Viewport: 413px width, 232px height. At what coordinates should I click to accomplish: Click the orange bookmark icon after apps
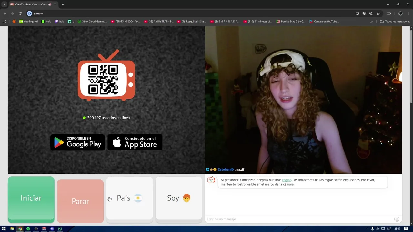(x=14, y=22)
